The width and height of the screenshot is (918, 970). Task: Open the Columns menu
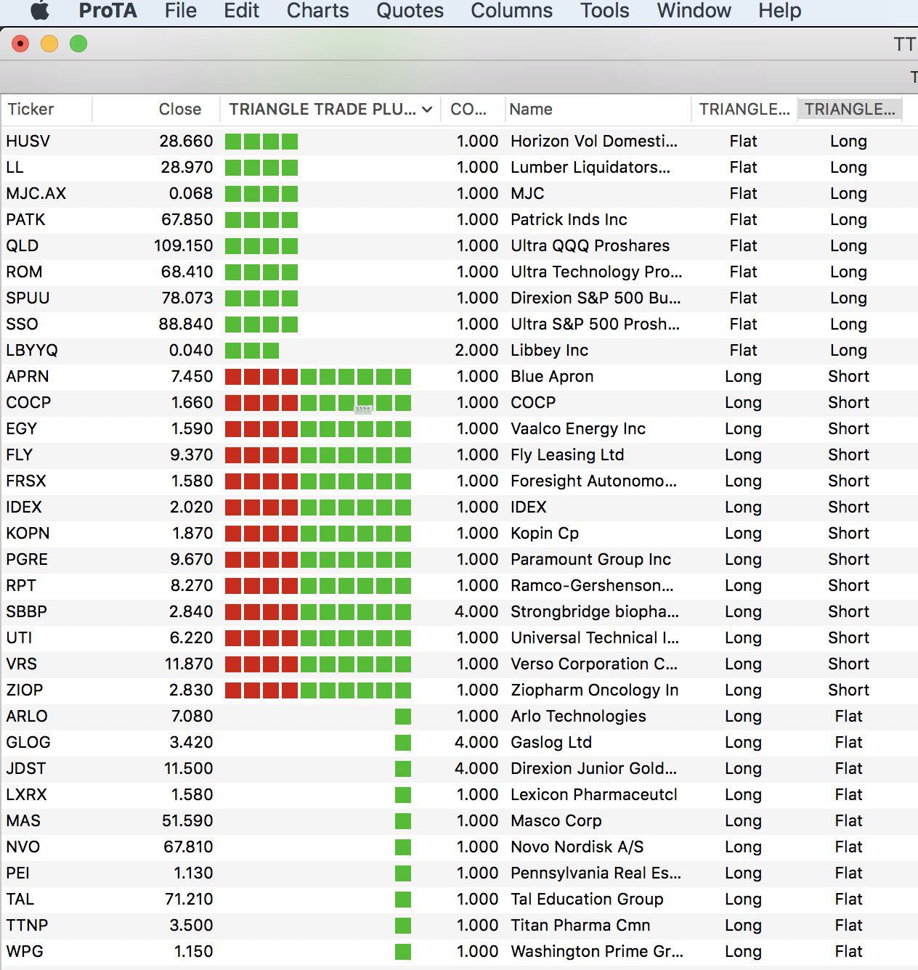click(511, 11)
